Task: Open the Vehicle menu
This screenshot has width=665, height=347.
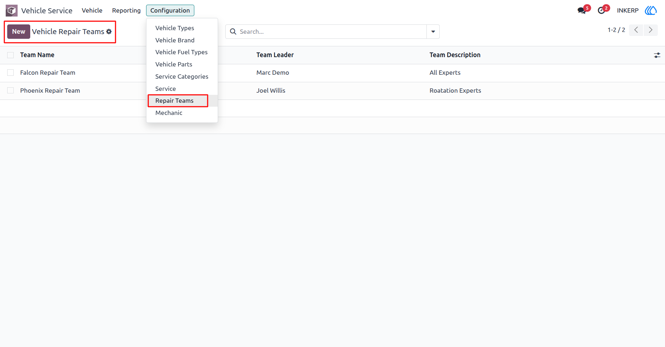Action: tap(92, 10)
